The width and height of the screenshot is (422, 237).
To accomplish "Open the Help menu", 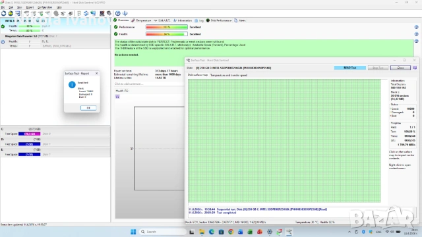I will click(x=59, y=7).
